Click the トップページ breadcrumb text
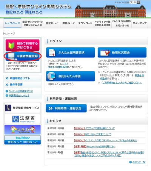The width and height of the screenshot is (151, 171). click(x=9, y=33)
